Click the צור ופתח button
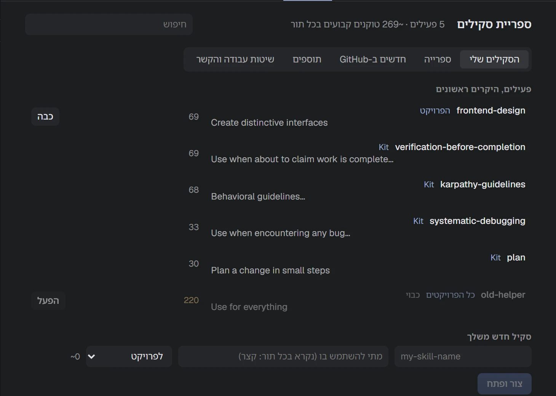This screenshot has width=556, height=396. click(505, 384)
